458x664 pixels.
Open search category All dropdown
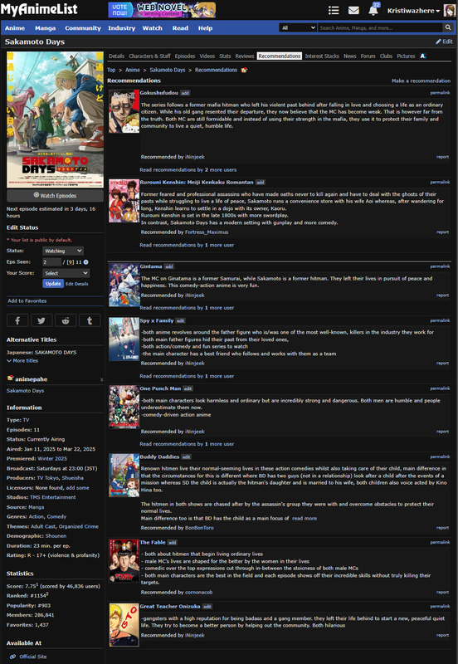click(x=298, y=27)
